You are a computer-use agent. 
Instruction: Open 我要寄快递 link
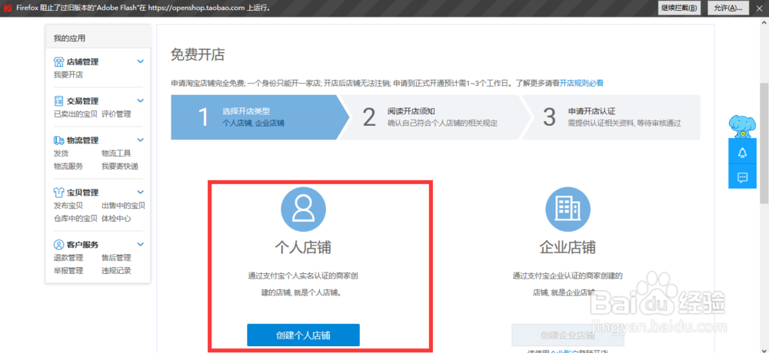pos(120,166)
